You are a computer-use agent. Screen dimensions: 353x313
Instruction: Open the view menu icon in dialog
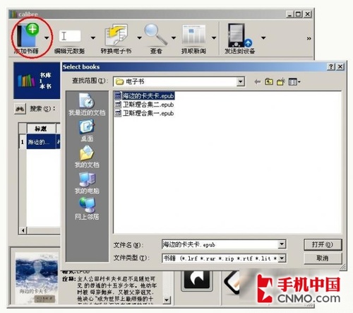294,82
